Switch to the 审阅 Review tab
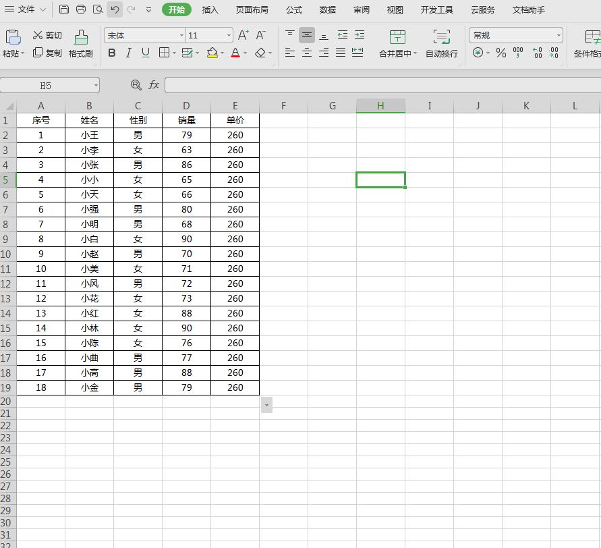The image size is (601, 548). (x=362, y=9)
